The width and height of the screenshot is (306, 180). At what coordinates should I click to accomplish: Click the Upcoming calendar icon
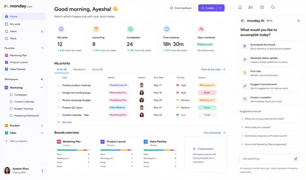[96, 29]
